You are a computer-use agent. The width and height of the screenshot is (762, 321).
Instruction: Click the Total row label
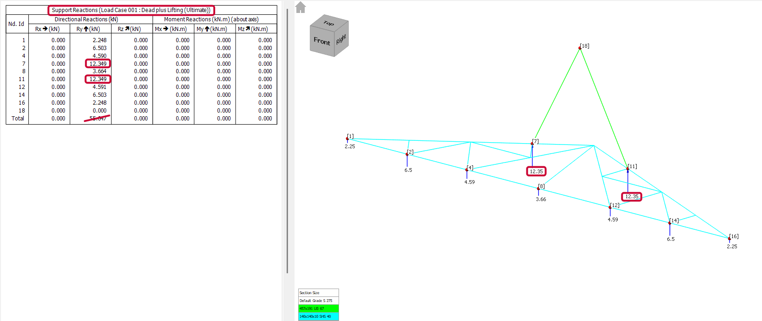[18, 118]
